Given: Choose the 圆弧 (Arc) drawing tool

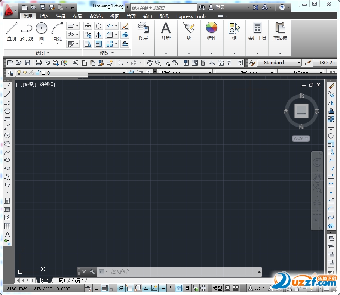Looking at the screenshot, I should point(57,28).
